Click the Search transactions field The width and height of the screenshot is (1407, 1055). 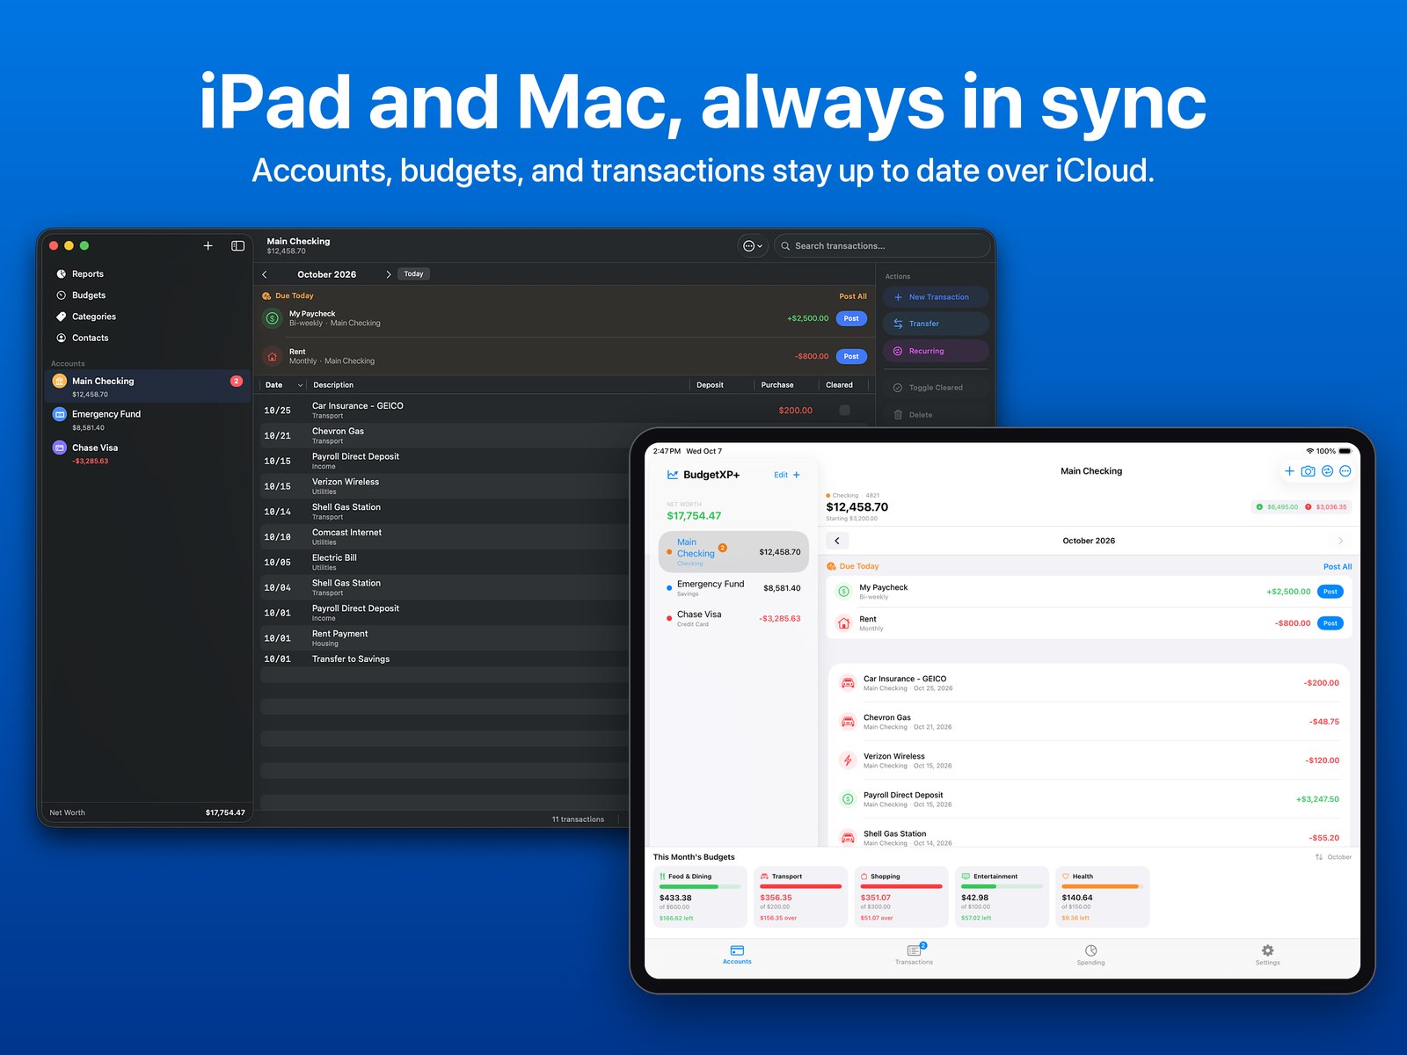tap(882, 246)
